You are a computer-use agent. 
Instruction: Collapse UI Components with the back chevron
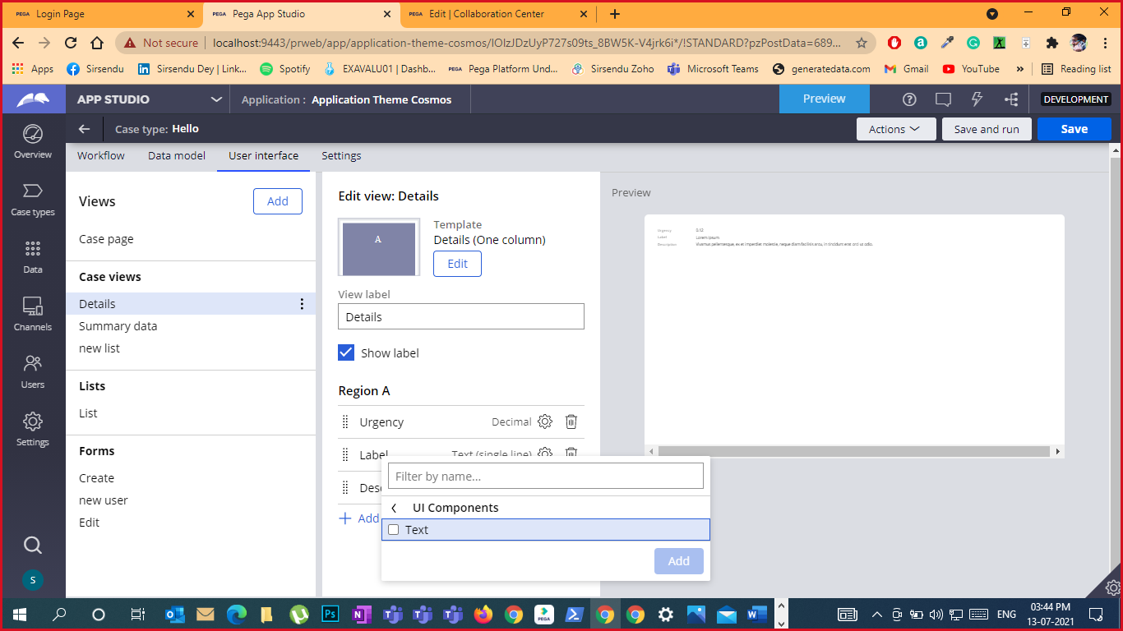394,508
